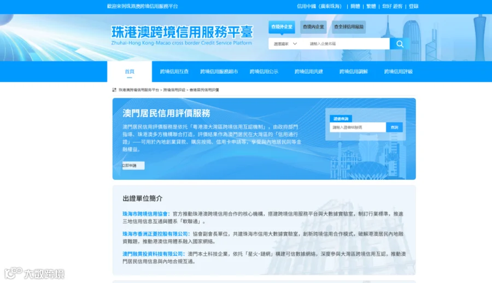This screenshot has height=283, width=492.
Task: Click the 歡迎來到珠港澳跨境信用服務平台 welcome text
Action: point(143,6)
